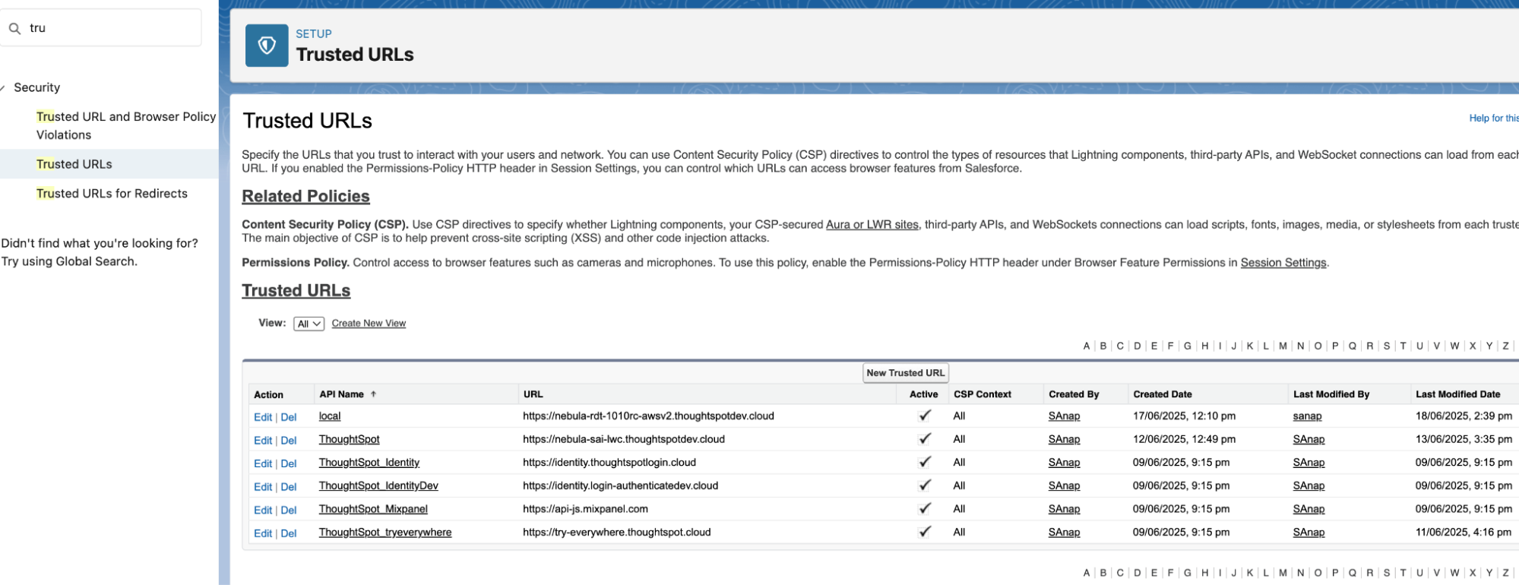Click Active checkmark for local row
The image size is (1519, 585).
coord(924,416)
